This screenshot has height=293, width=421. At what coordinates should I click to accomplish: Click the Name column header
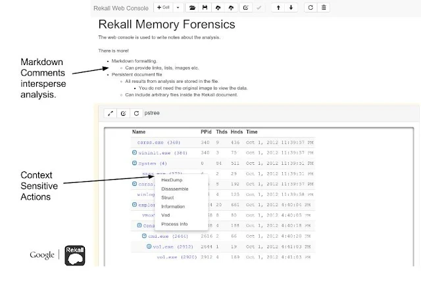point(139,132)
